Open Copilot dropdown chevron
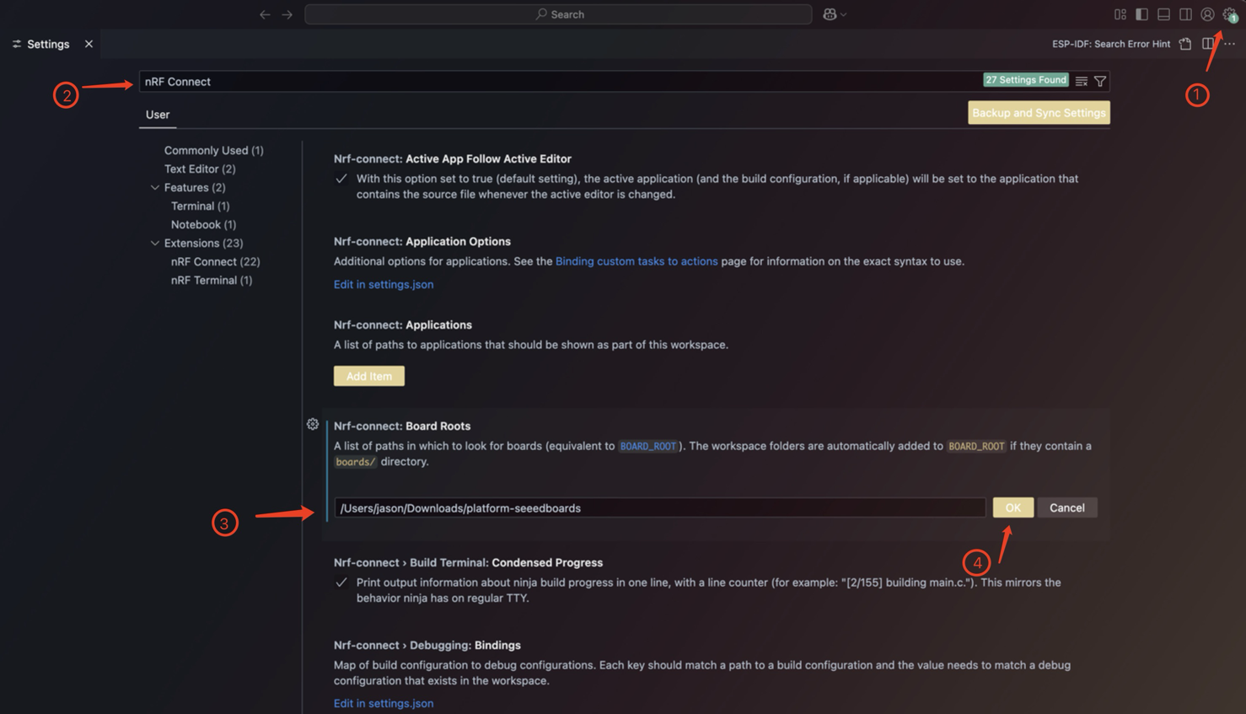Viewport: 1246px width, 714px height. coord(843,14)
